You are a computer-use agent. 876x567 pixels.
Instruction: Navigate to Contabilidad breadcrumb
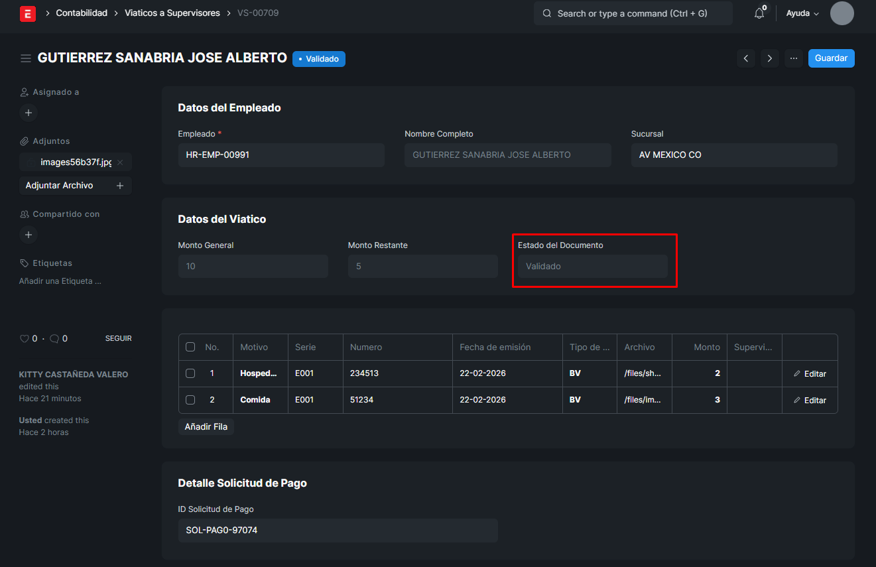[x=82, y=13]
